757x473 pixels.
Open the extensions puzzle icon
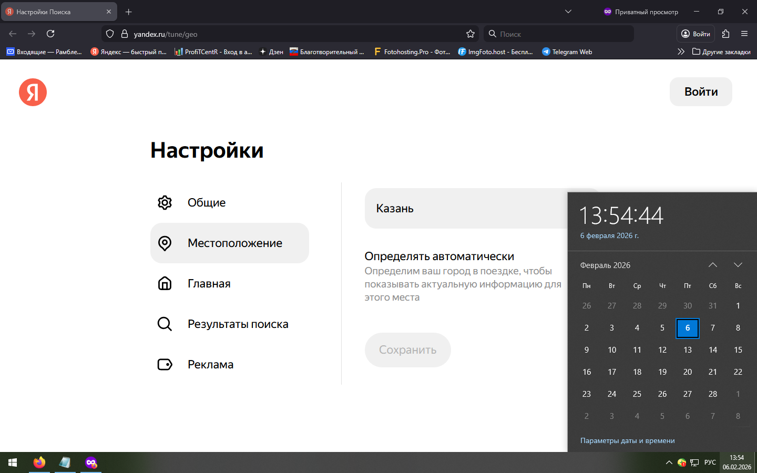click(x=725, y=34)
